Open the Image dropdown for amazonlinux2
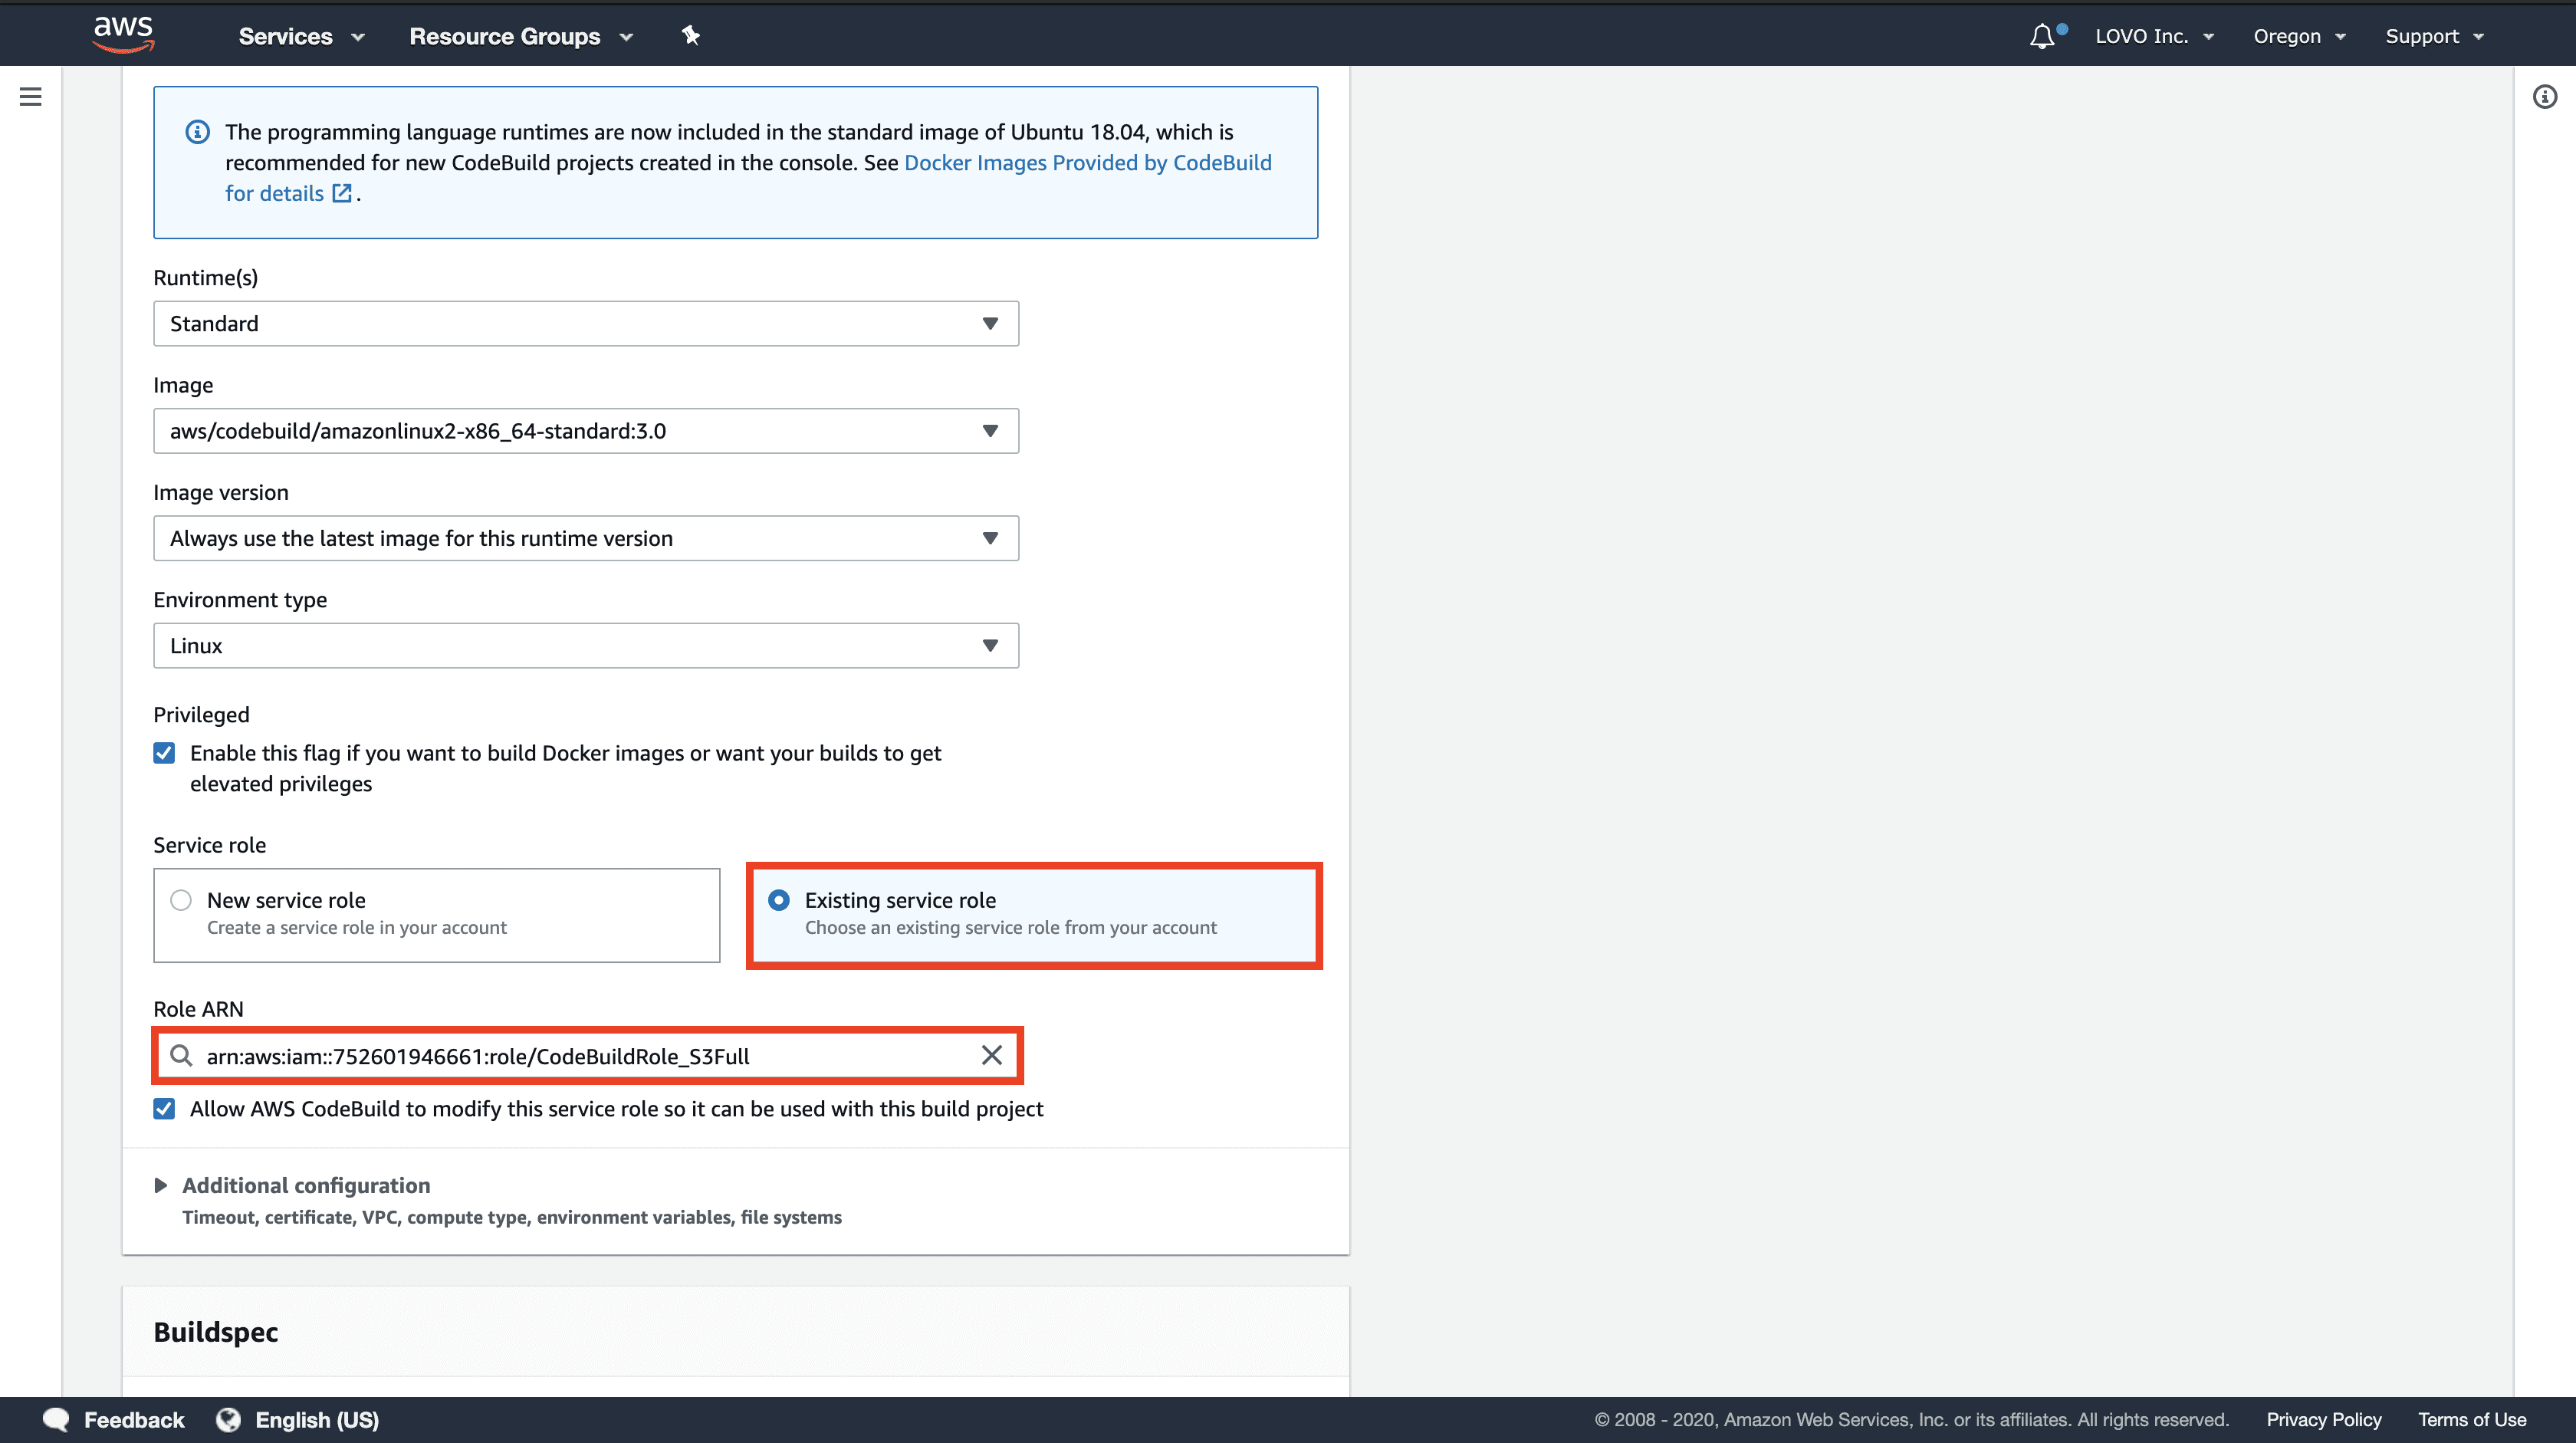This screenshot has height=1443, width=2576. point(586,431)
